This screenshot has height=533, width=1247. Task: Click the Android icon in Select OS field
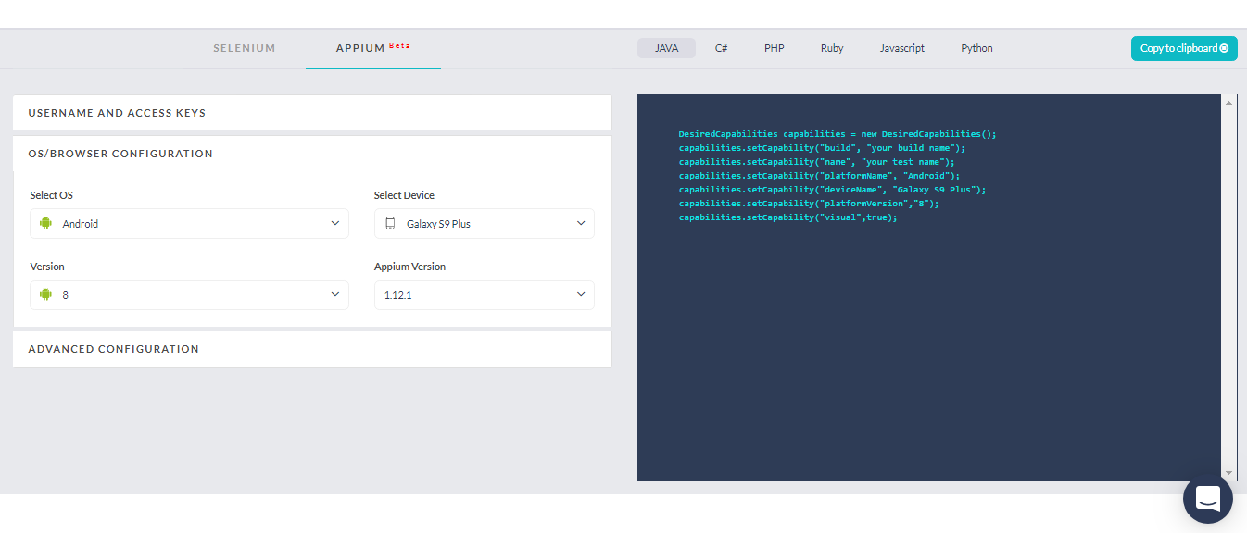pos(45,223)
